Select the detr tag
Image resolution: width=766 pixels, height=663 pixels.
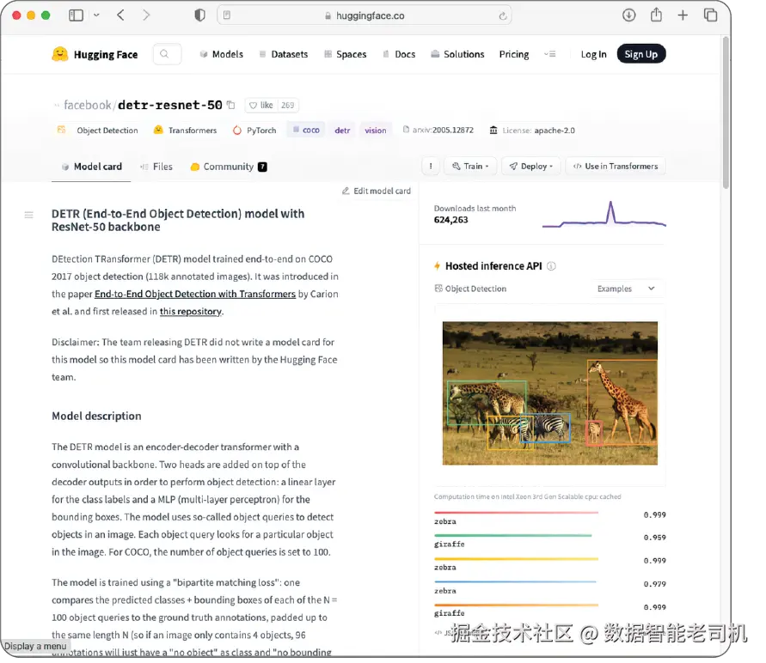342,130
